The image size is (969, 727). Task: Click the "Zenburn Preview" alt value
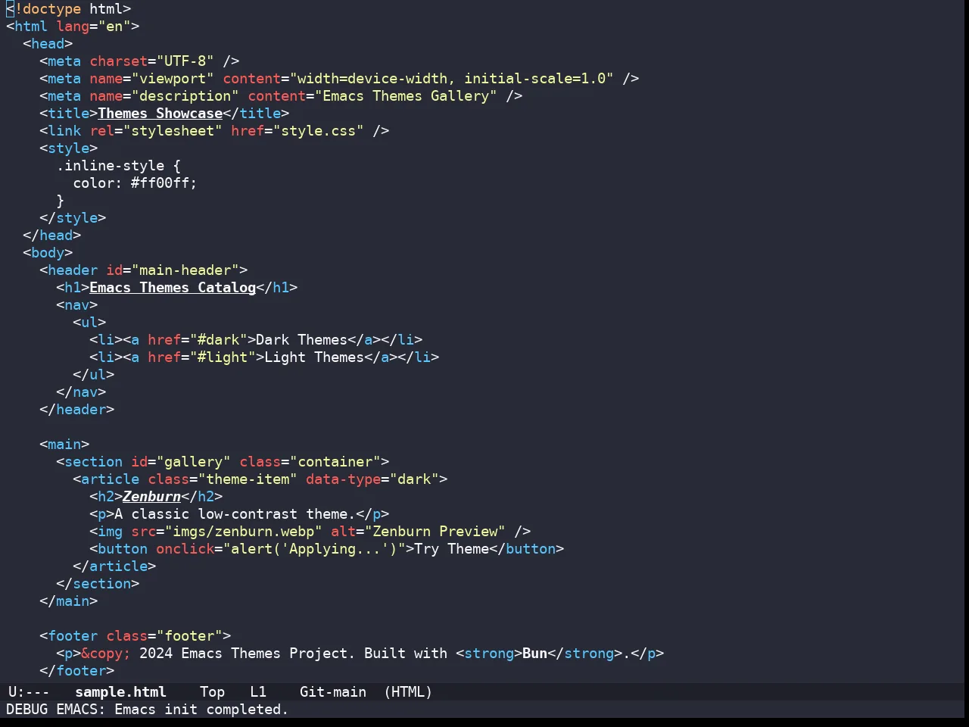[435, 532]
